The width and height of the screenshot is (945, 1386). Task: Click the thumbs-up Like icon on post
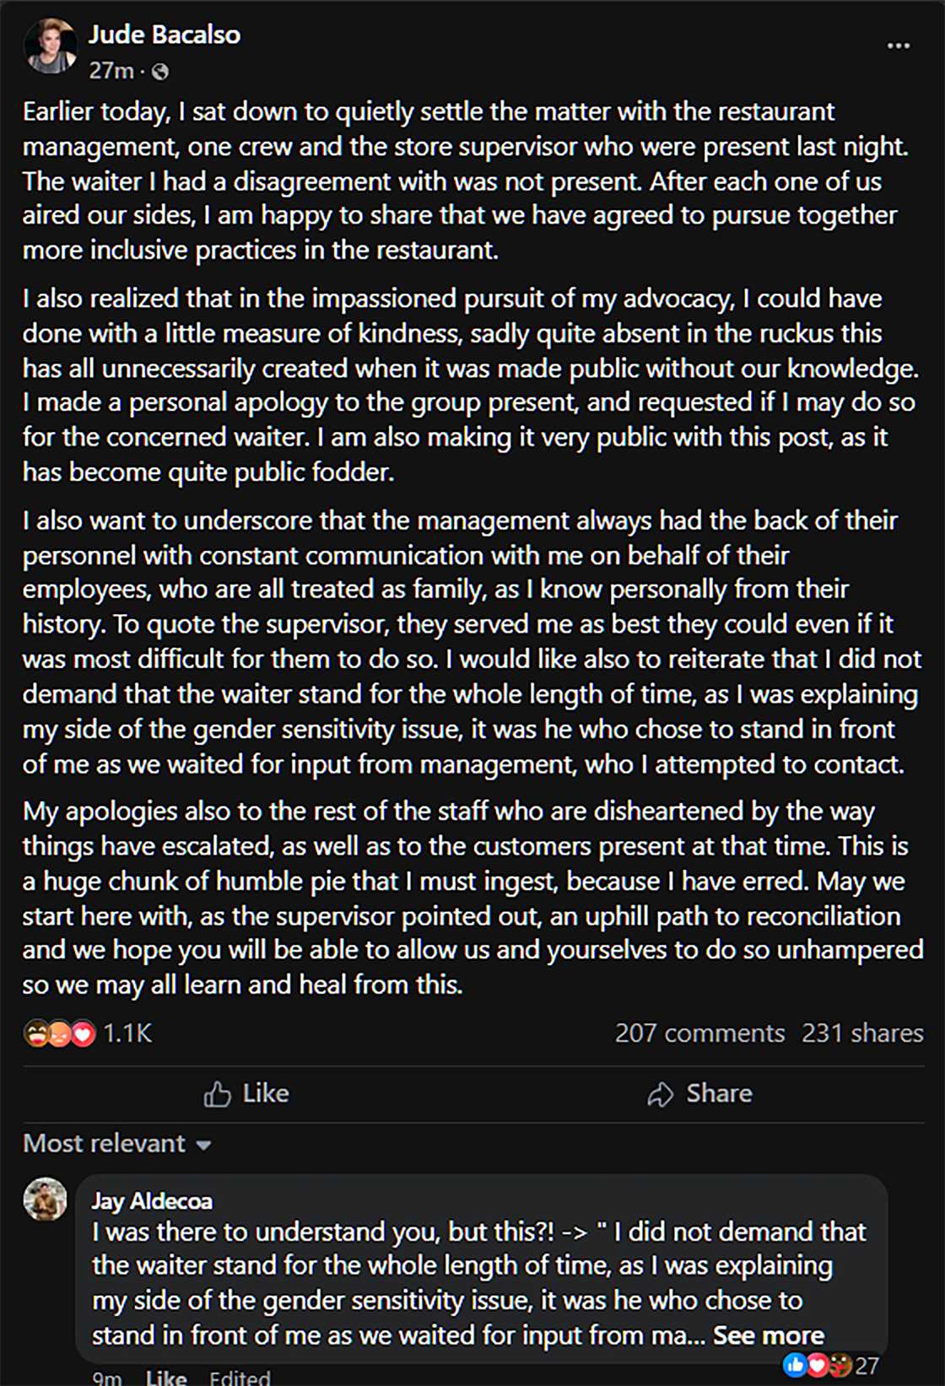point(218,1094)
